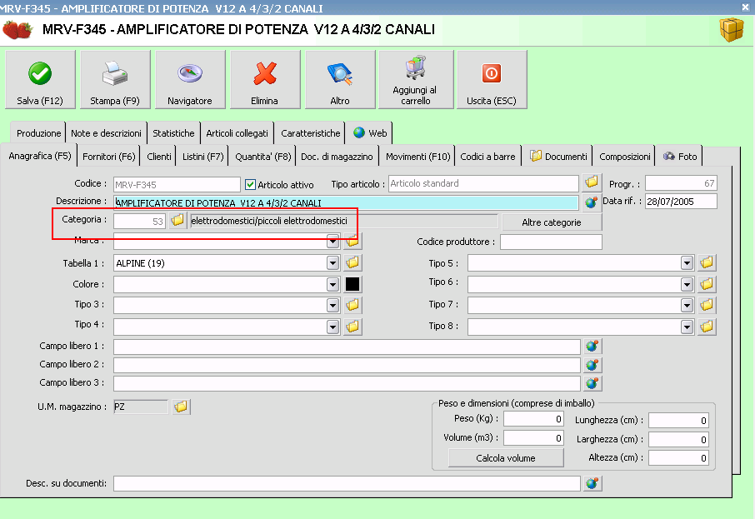Expand the Tipo 8 dropdown
755x519 pixels.
[x=687, y=327]
